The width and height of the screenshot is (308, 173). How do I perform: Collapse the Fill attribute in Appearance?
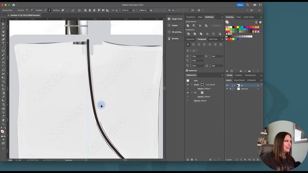tap(192, 93)
